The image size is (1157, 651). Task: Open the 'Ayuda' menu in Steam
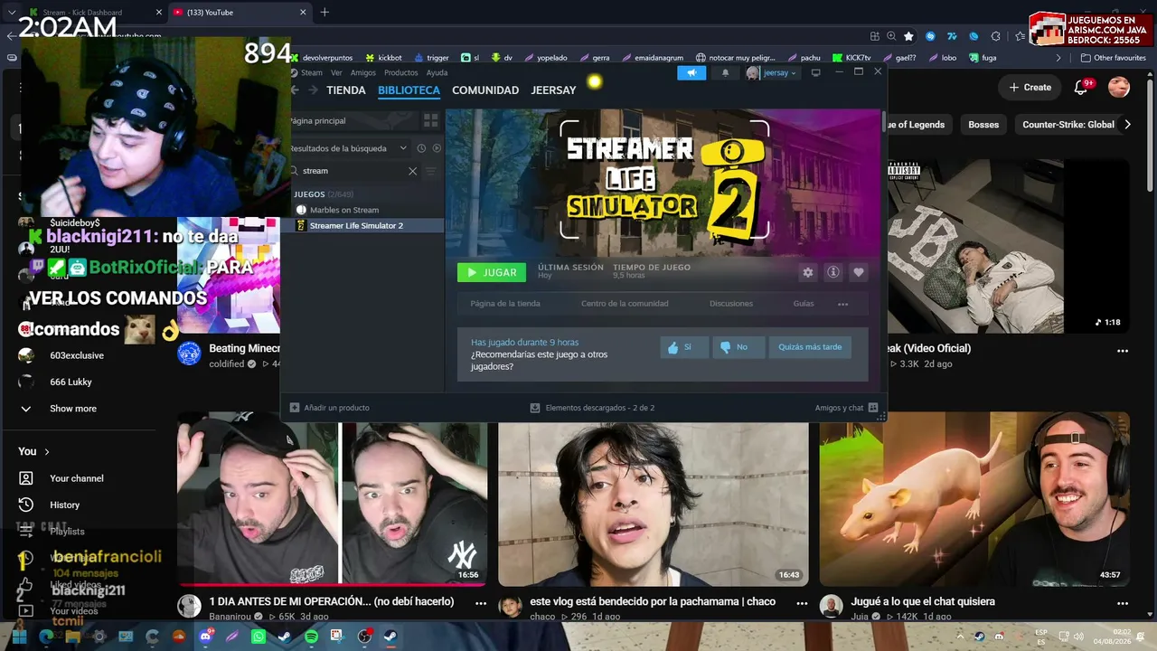click(x=437, y=73)
